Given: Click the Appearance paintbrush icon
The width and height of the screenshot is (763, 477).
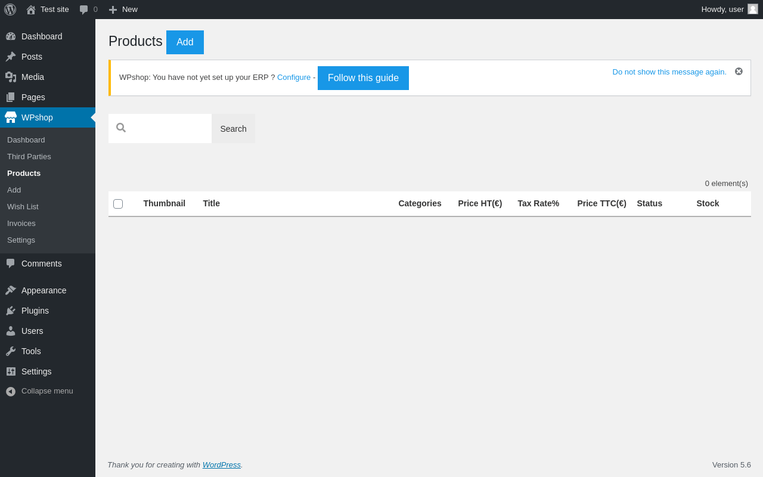Looking at the screenshot, I should [x=11, y=290].
